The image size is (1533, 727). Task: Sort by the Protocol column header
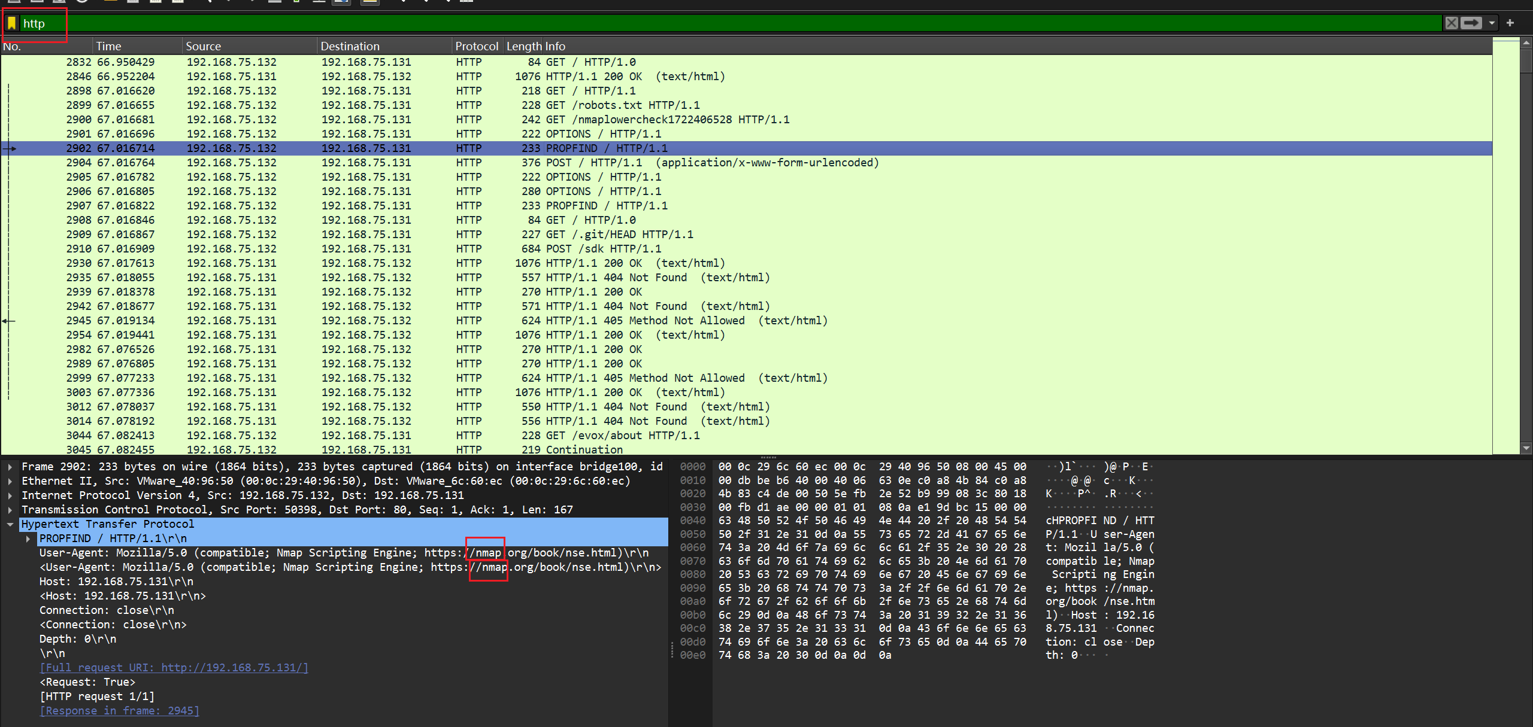click(x=476, y=46)
